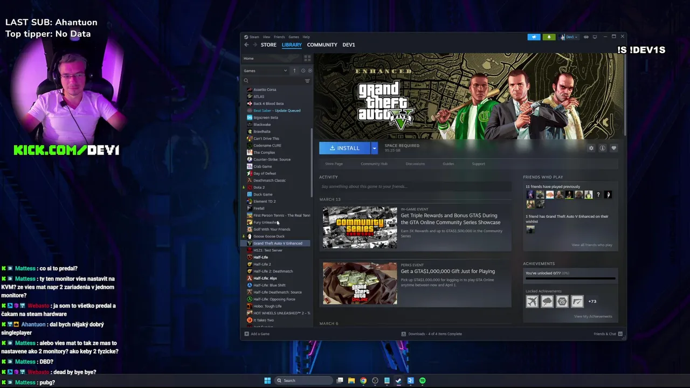Expand the Games filter dropdown
Image resolution: width=690 pixels, height=388 pixels.
click(x=266, y=71)
